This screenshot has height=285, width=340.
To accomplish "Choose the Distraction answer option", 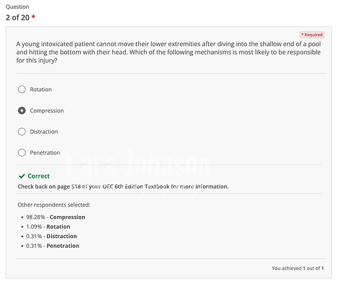I will click(22, 132).
